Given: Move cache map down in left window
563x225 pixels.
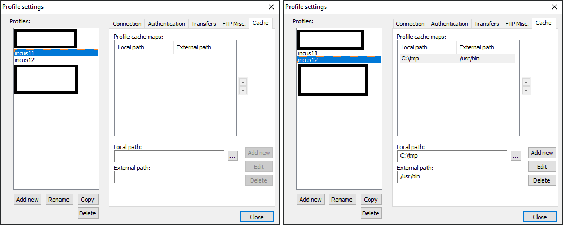Looking at the screenshot, I should pos(243,90).
